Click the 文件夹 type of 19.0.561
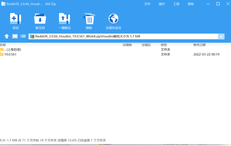Viewport: 231px width, 146px height. coord(165,54)
